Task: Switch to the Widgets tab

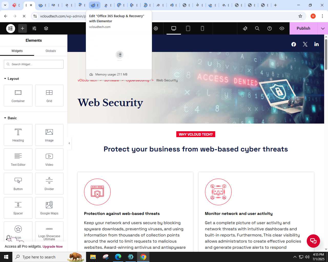Action: (17, 51)
